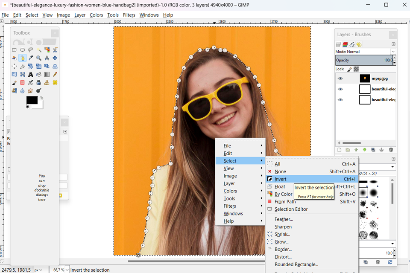Choose the Move tool
Image resolution: width=410 pixels, height=273 pixels.
point(55,58)
